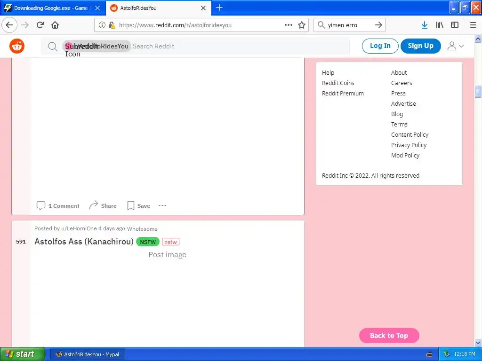This screenshot has width=482, height=361.
Task: Bookmark this page with the star
Action: tap(302, 25)
